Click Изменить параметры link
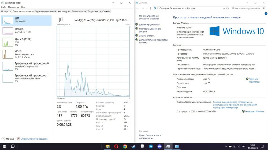Viewport: 268px width, 150px height. (x=254, y=80)
